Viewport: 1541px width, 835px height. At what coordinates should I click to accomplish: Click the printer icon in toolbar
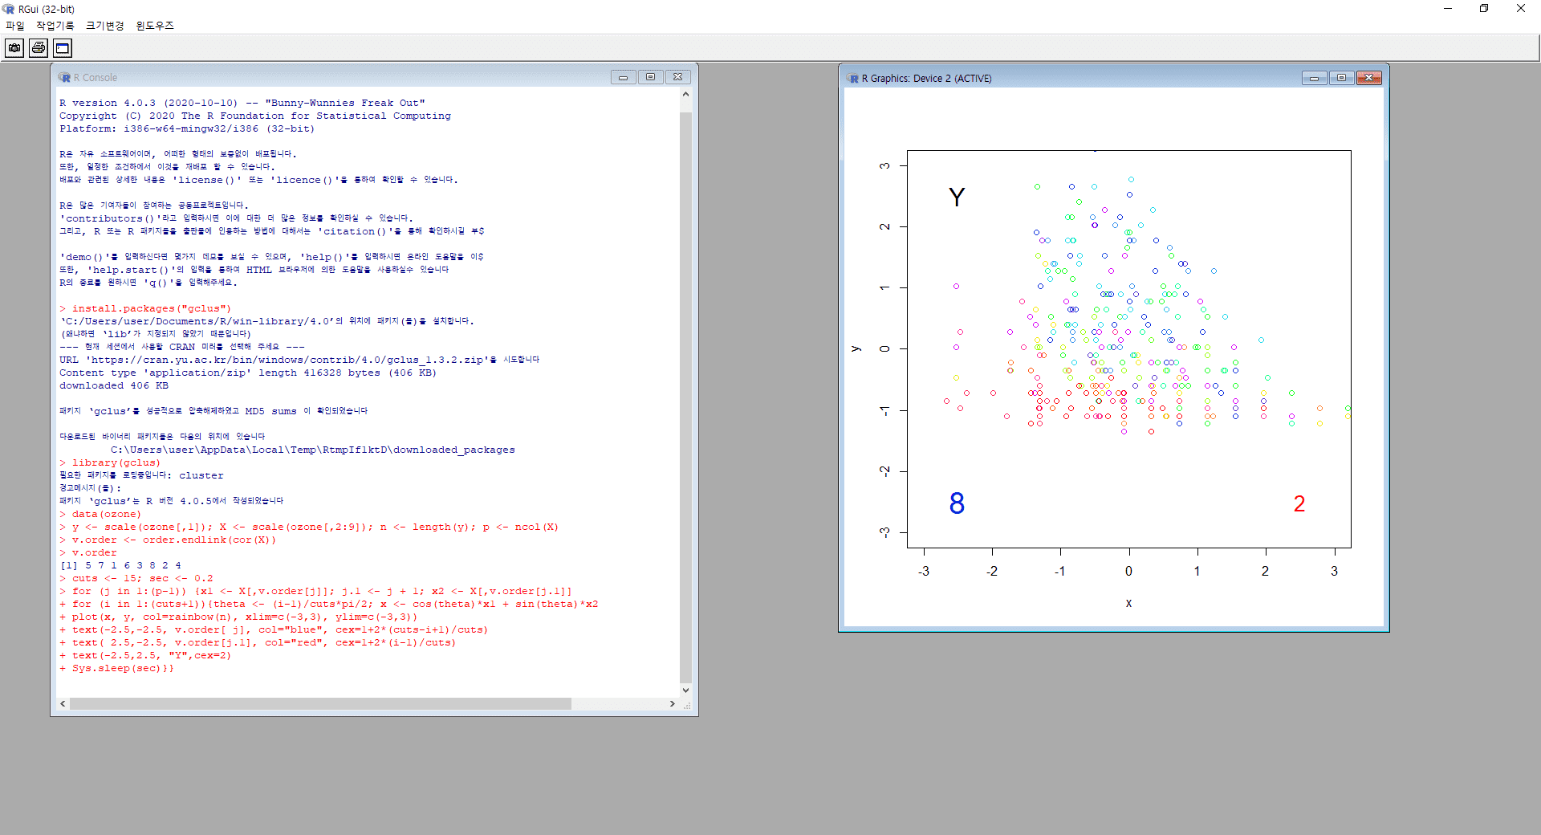(x=39, y=48)
